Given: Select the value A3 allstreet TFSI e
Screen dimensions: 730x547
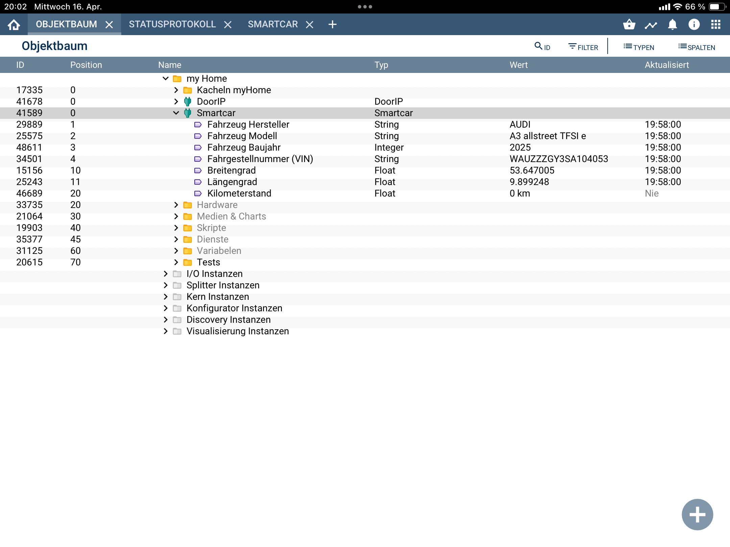Looking at the screenshot, I should pyautogui.click(x=547, y=136).
